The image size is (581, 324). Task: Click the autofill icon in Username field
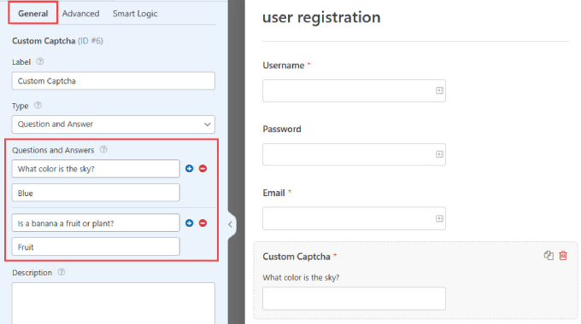pyautogui.click(x=439, y=90)
